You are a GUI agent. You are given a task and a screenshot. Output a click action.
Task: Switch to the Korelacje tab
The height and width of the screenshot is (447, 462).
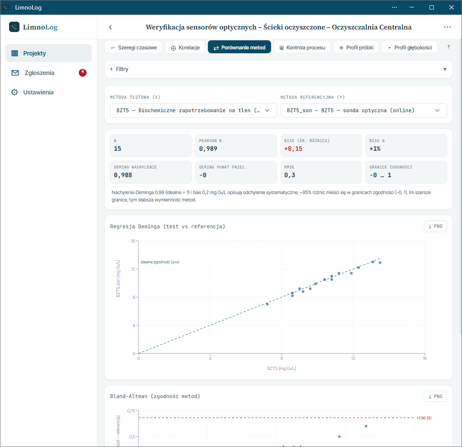point(185,48)
